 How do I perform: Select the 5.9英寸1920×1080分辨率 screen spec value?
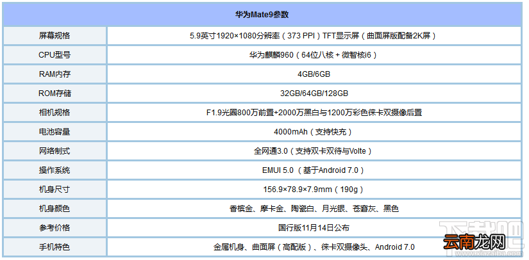click(x=313, y=36)
